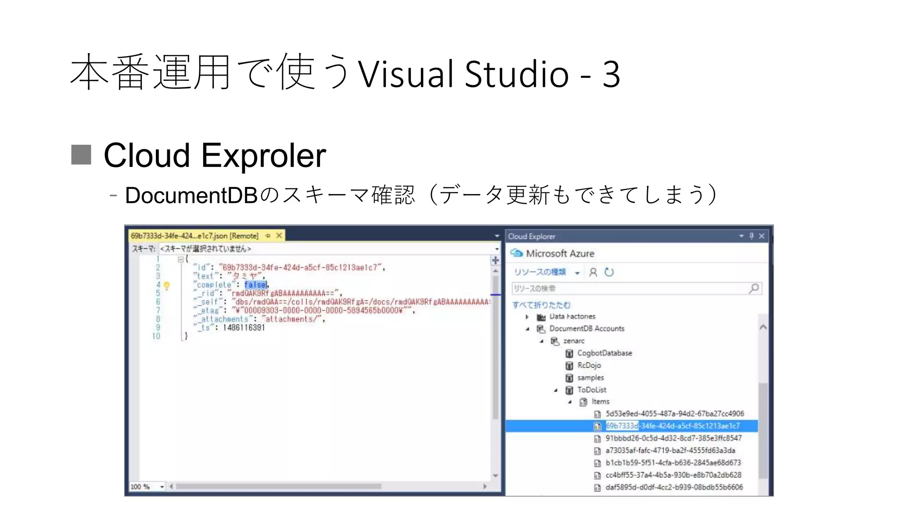The image size is (899, 506).
Task: Select the samples database icon
Action: (569, 378)
